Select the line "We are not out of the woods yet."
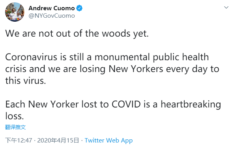Screen dimensions: 234x148 77,33
